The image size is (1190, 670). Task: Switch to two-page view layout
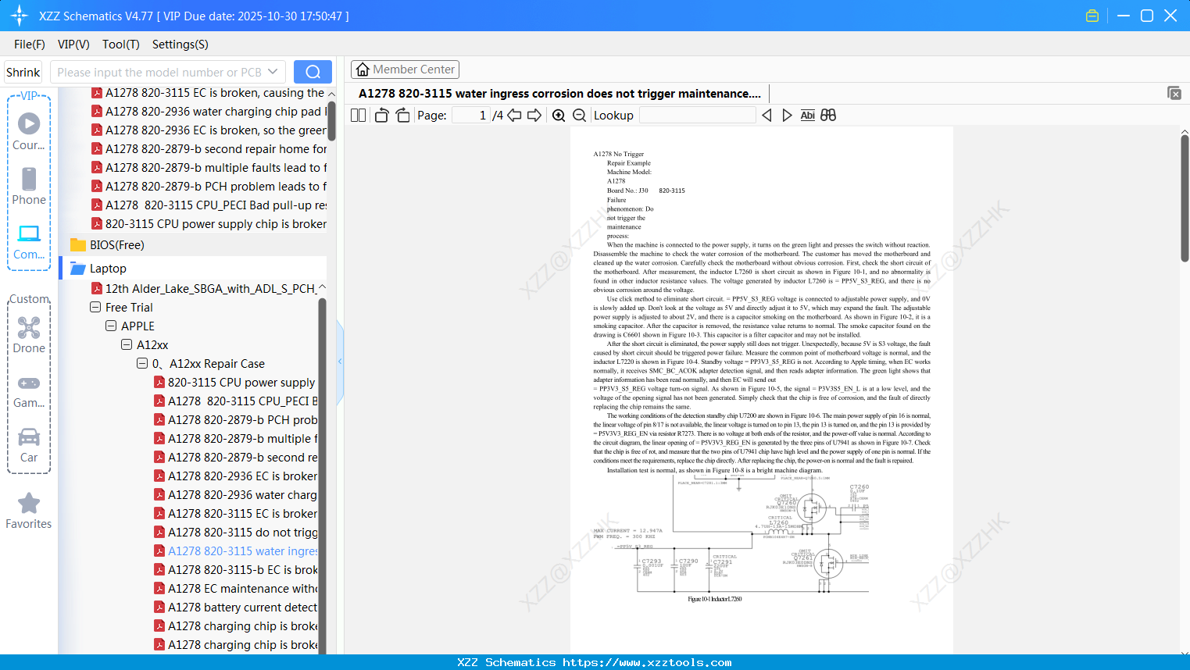pyautogui.click(x=359, y=116)
